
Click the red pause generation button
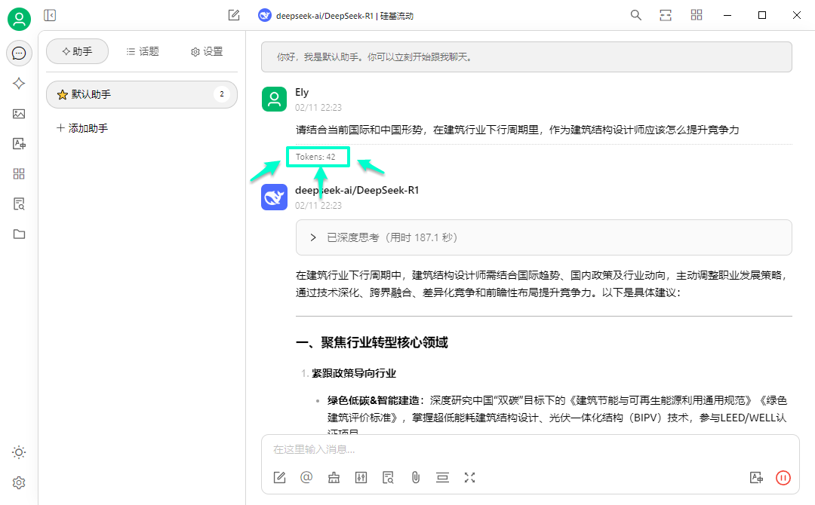783,477
